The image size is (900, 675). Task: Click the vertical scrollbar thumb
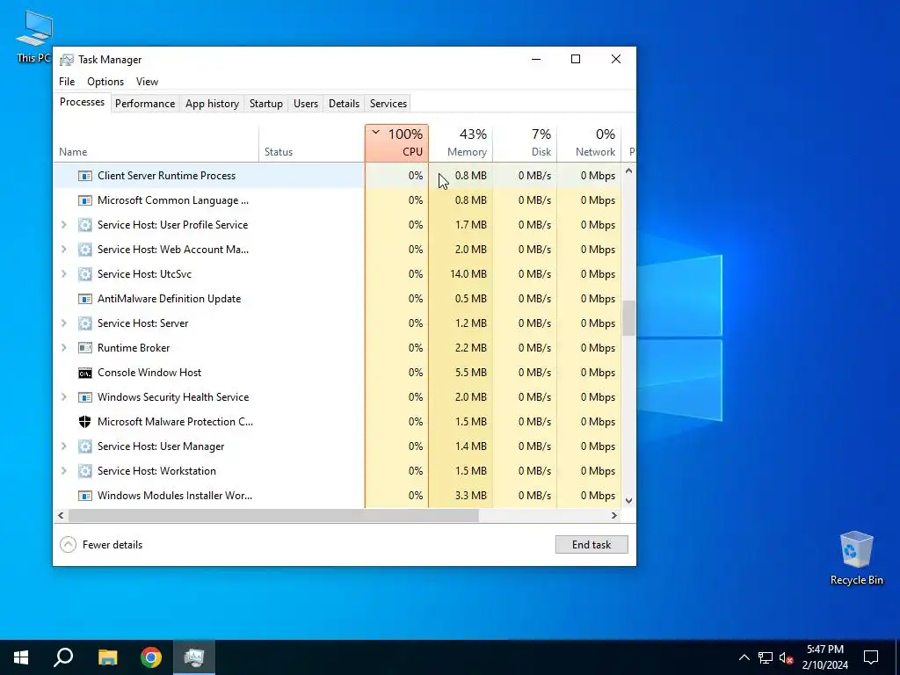(x=628, y=317)
